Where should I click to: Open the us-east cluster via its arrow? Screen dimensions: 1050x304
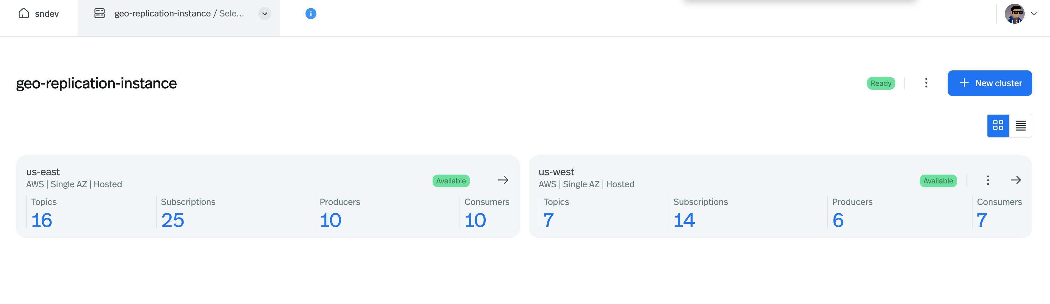(503, 180)
